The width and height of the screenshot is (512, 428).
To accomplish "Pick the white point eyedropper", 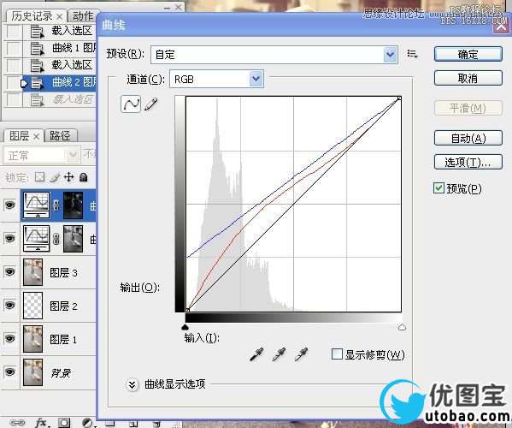I will click(x=301, y=354).
